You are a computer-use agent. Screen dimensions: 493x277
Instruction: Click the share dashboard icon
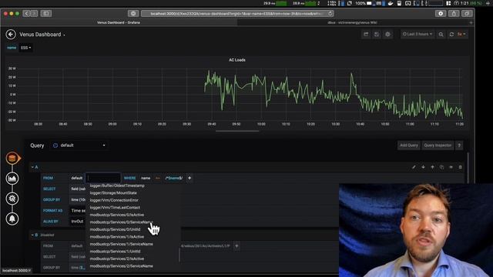366,34
